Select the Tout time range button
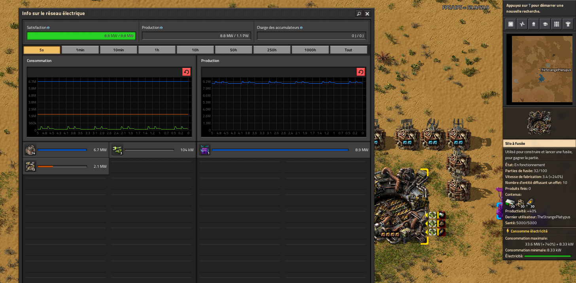 coord(348,49)
